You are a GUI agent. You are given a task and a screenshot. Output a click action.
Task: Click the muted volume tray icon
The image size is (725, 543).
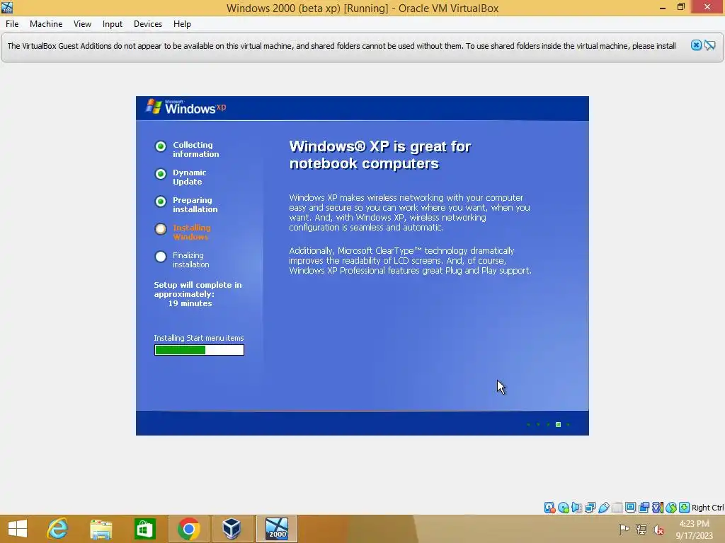(x=658, y=530)
